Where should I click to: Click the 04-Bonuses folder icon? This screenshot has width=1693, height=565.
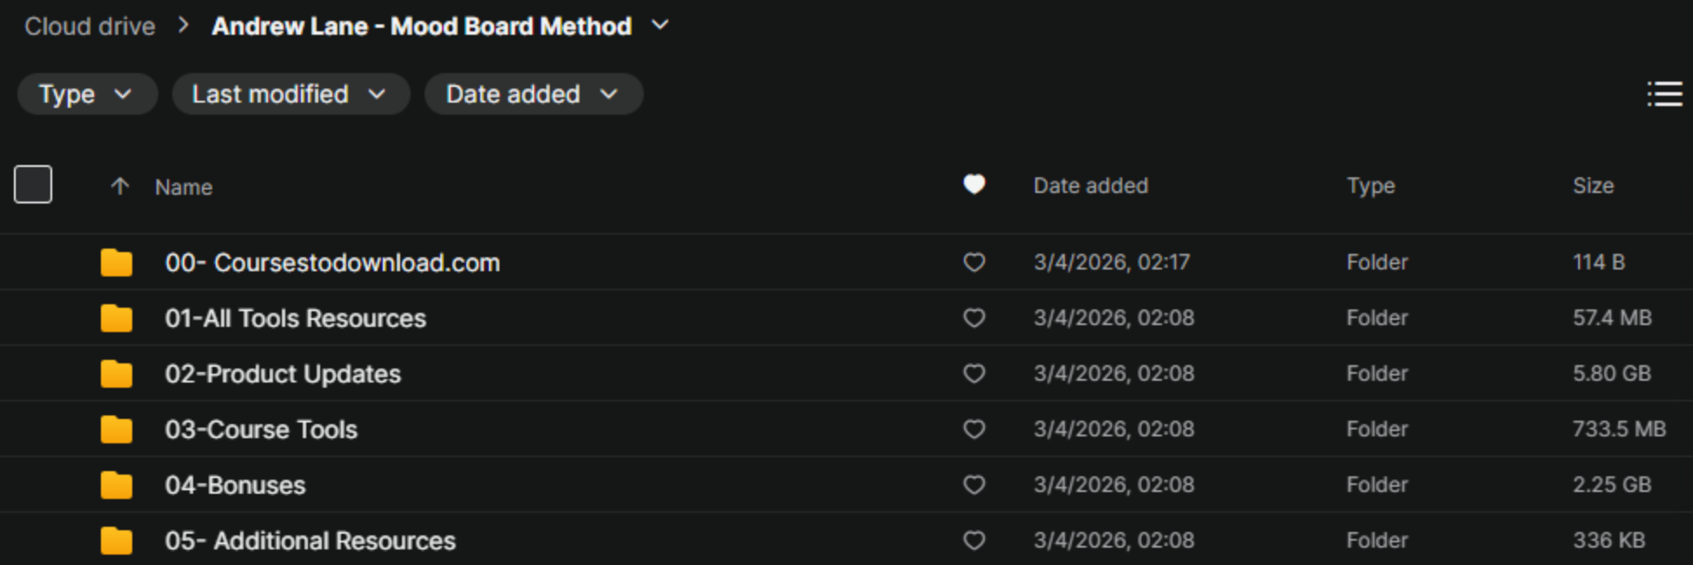click(x=117, y=485)
